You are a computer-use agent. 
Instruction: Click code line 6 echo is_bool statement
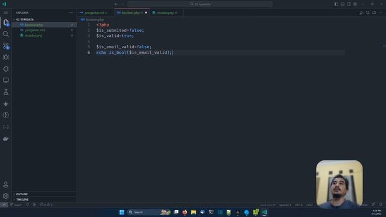click(x=134, y=52)
